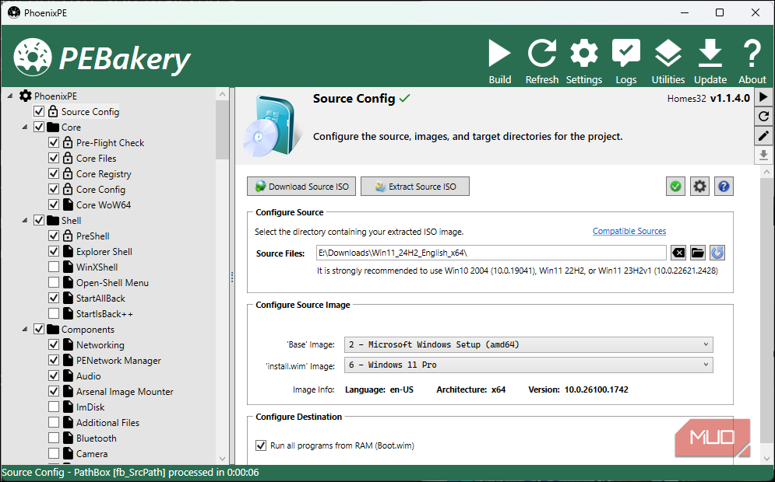Click the script update download icon
Image resolution: width=775 pixels, height=482 pixels.
(763, 155)
